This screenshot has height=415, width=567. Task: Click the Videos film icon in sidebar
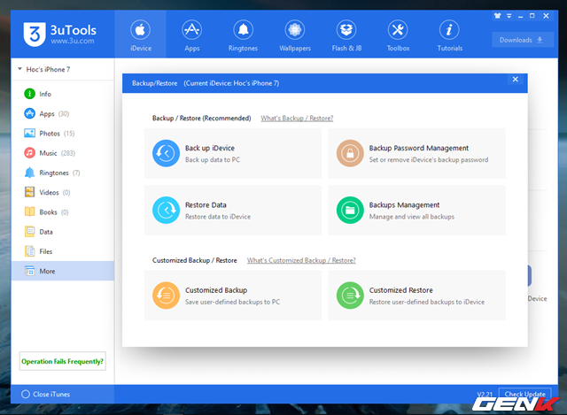click(29, 192)
